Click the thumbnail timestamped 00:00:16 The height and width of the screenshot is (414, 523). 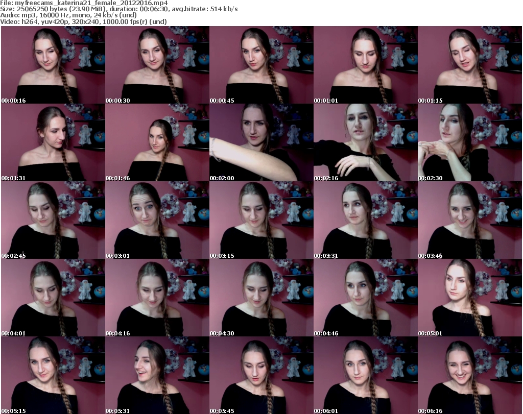53,65
